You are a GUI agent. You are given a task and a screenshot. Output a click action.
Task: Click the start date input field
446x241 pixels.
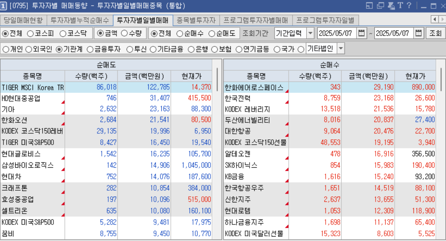coord(336,33)
